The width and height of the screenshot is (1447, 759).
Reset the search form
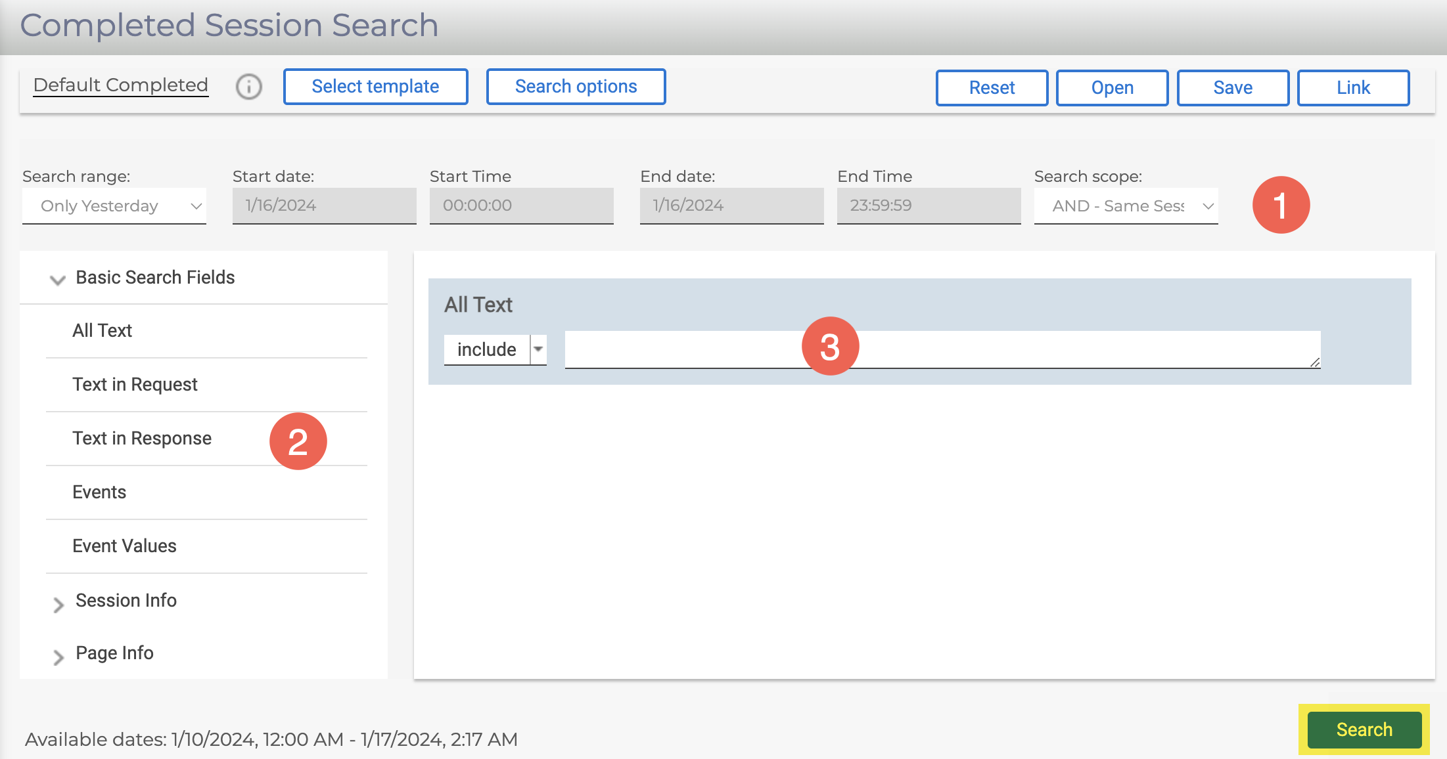pos(992,88)
